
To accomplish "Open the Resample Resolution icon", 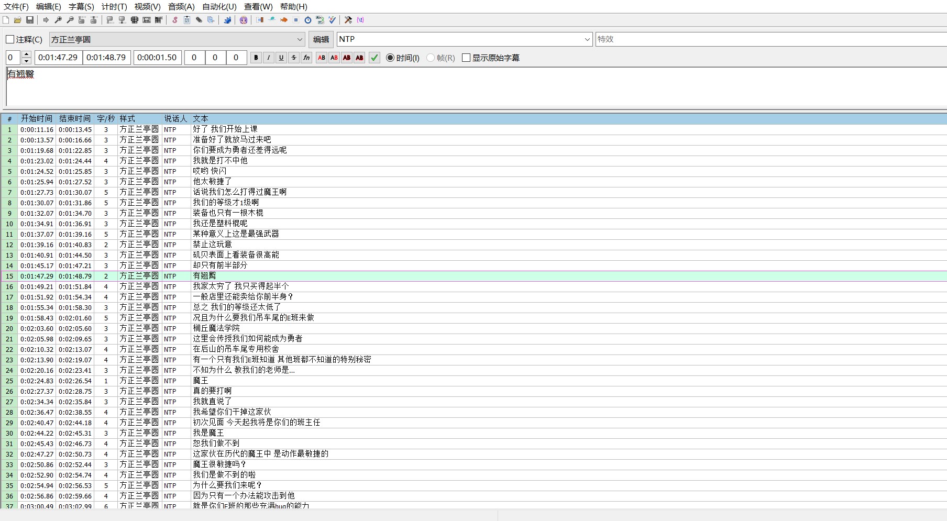I will [296, 20].
